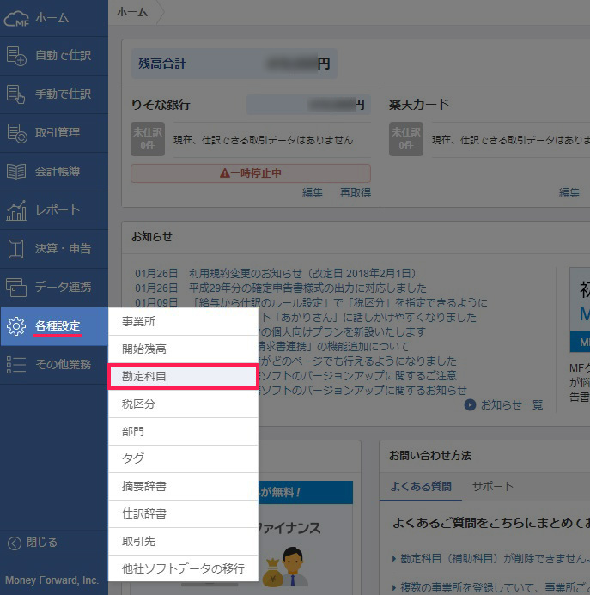Click 再取得 link under りそな銀行
The image size is (590, 595).
tap(355, 192)
